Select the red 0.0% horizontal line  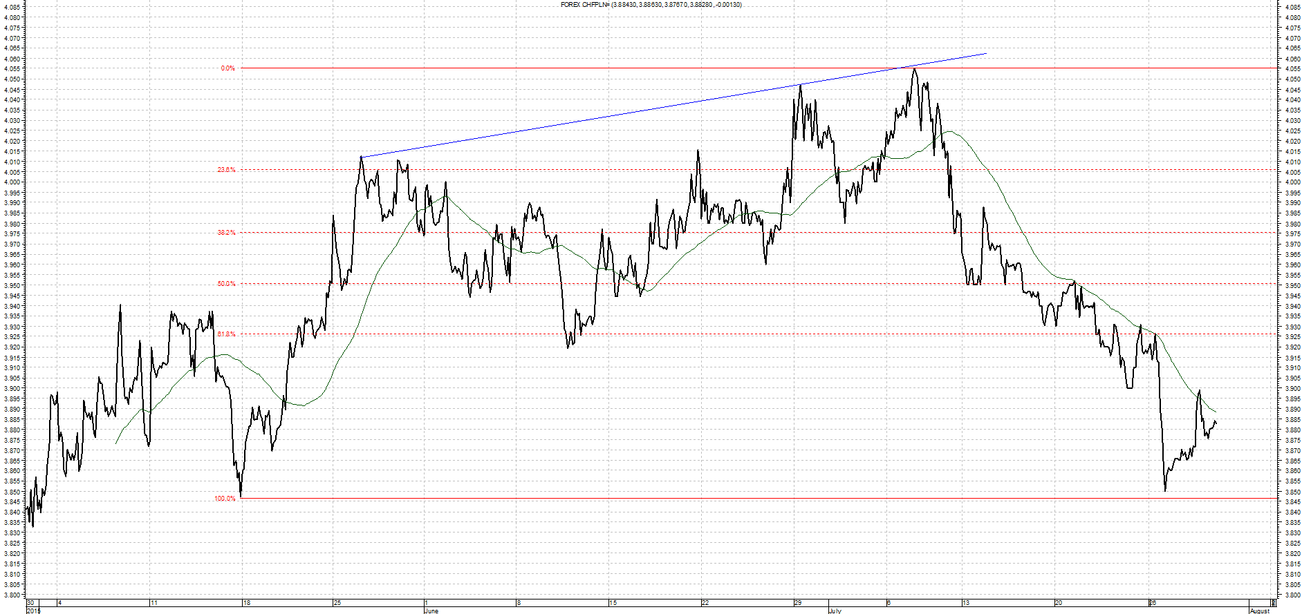(759, 68)
